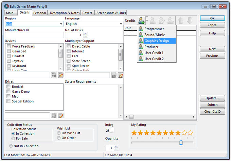The height and width of the screenshot is (161, 231).
Task: Open the Language dropdown
Action: (x=121, y=24)
